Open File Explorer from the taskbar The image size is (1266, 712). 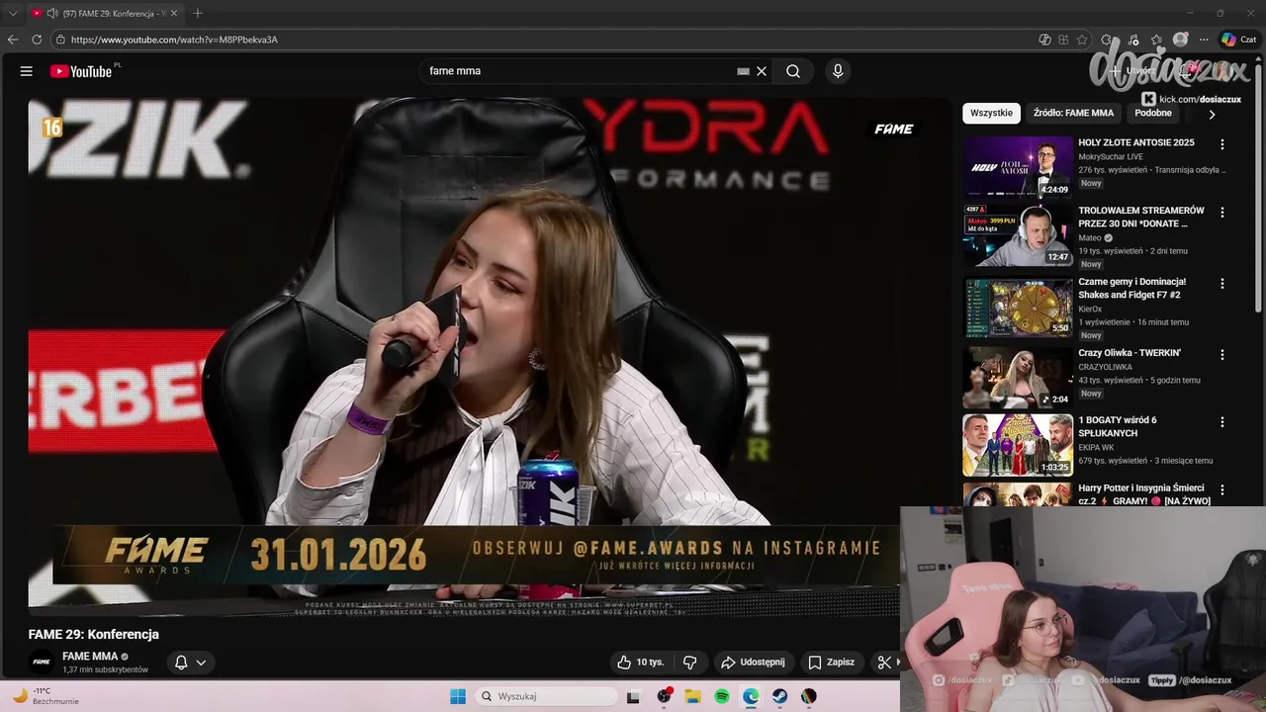click(x=693, y=696)
